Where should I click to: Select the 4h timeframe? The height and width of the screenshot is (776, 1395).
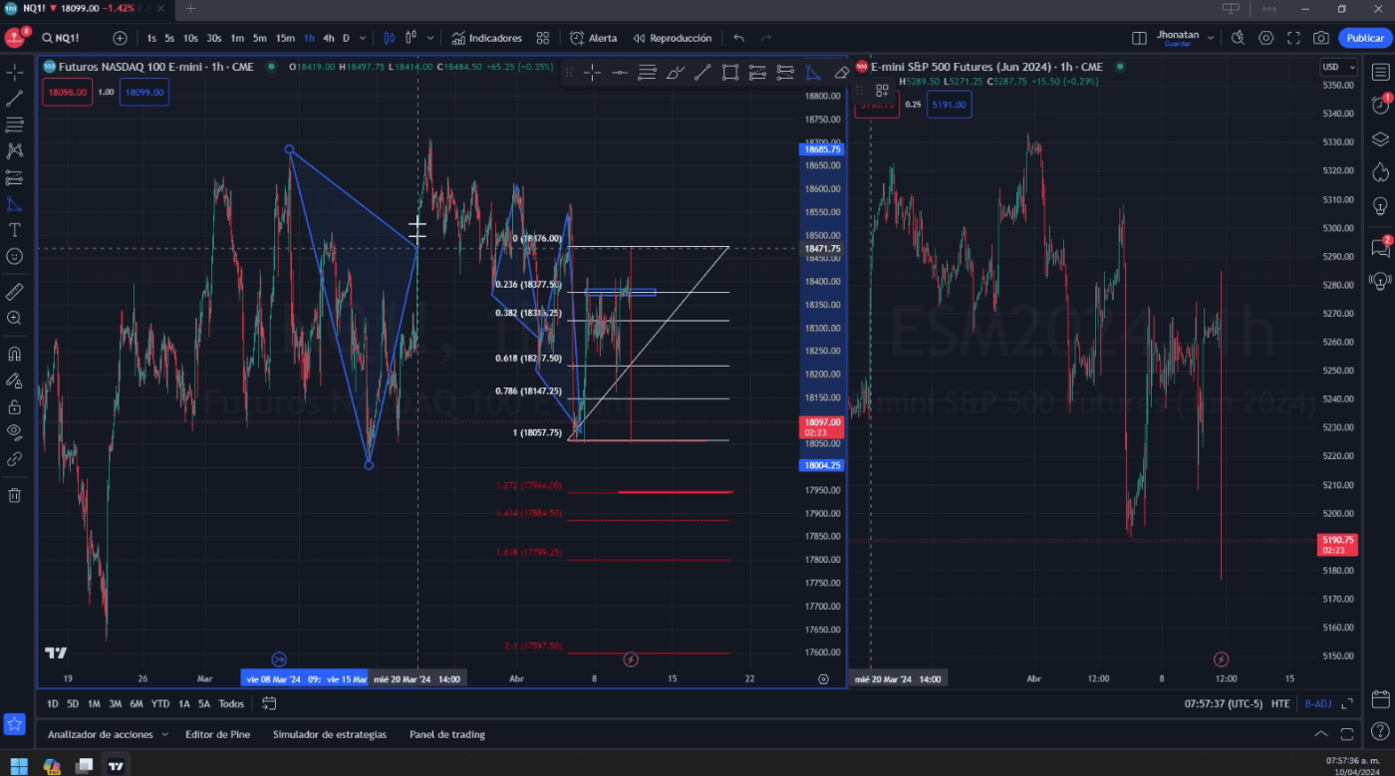click(x=328, y=38)
